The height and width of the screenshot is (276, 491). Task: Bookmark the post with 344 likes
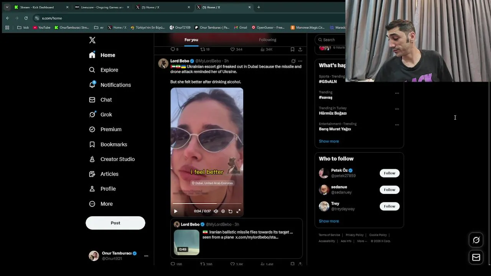click(x=292, y=49)
